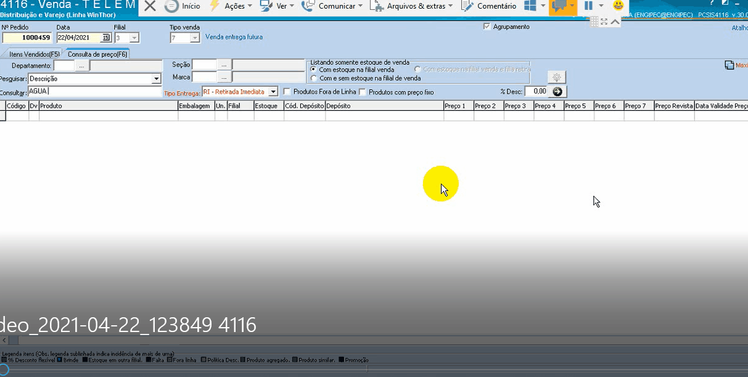
Task: Open Departamento lookup ellipsis button
Action: pyautogui.click(x=81, y=65)
